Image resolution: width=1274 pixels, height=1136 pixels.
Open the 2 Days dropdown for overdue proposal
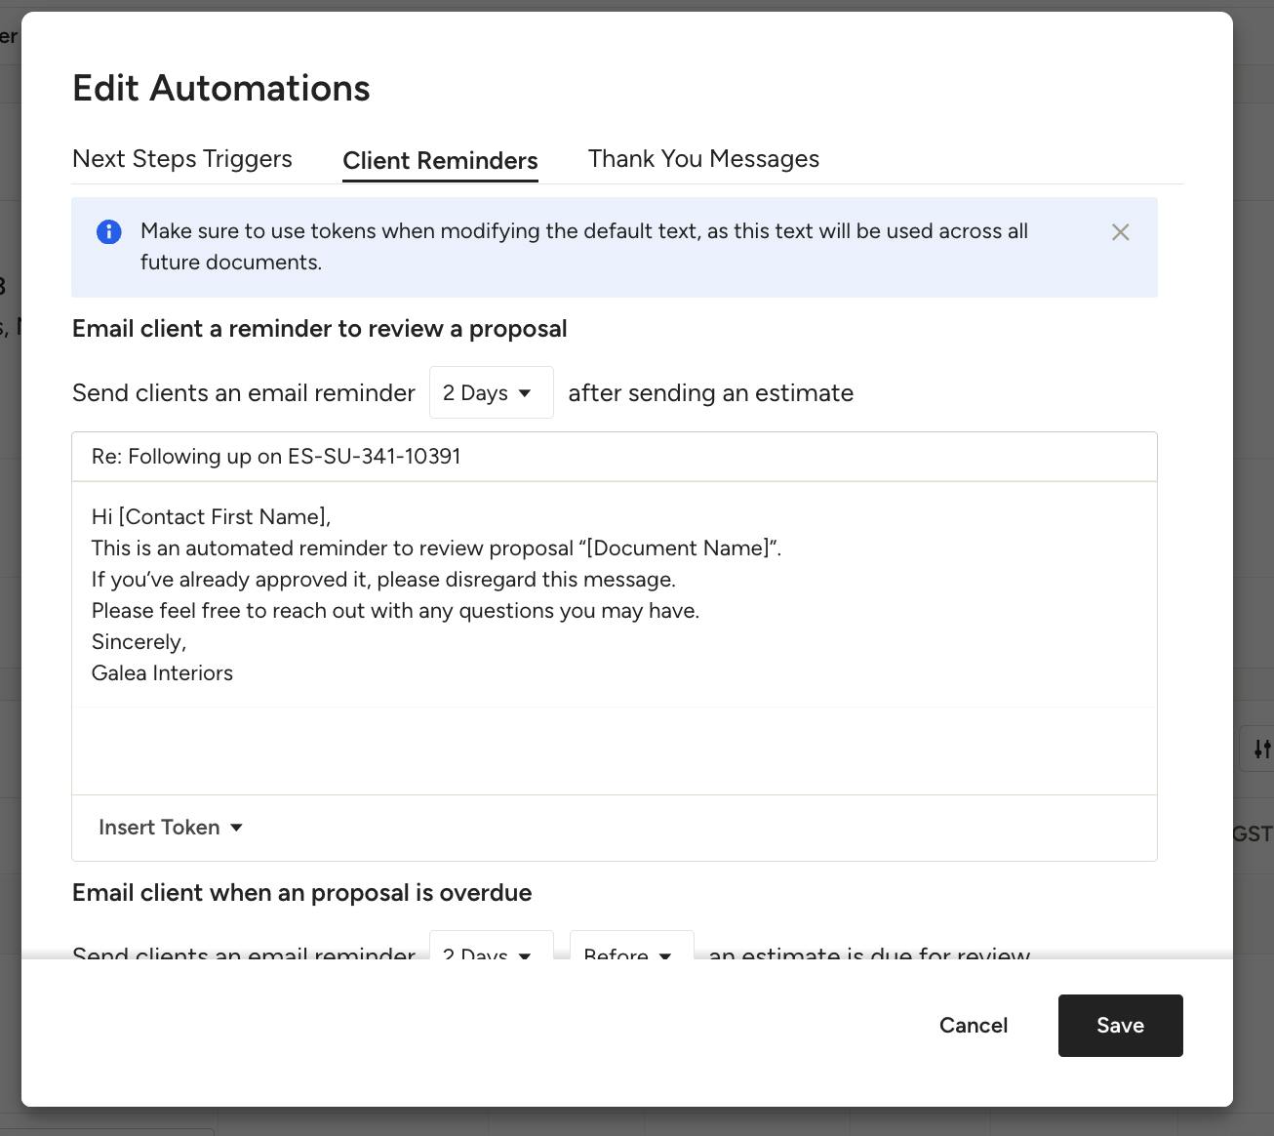pyautogui.click(x=492, y=945)
